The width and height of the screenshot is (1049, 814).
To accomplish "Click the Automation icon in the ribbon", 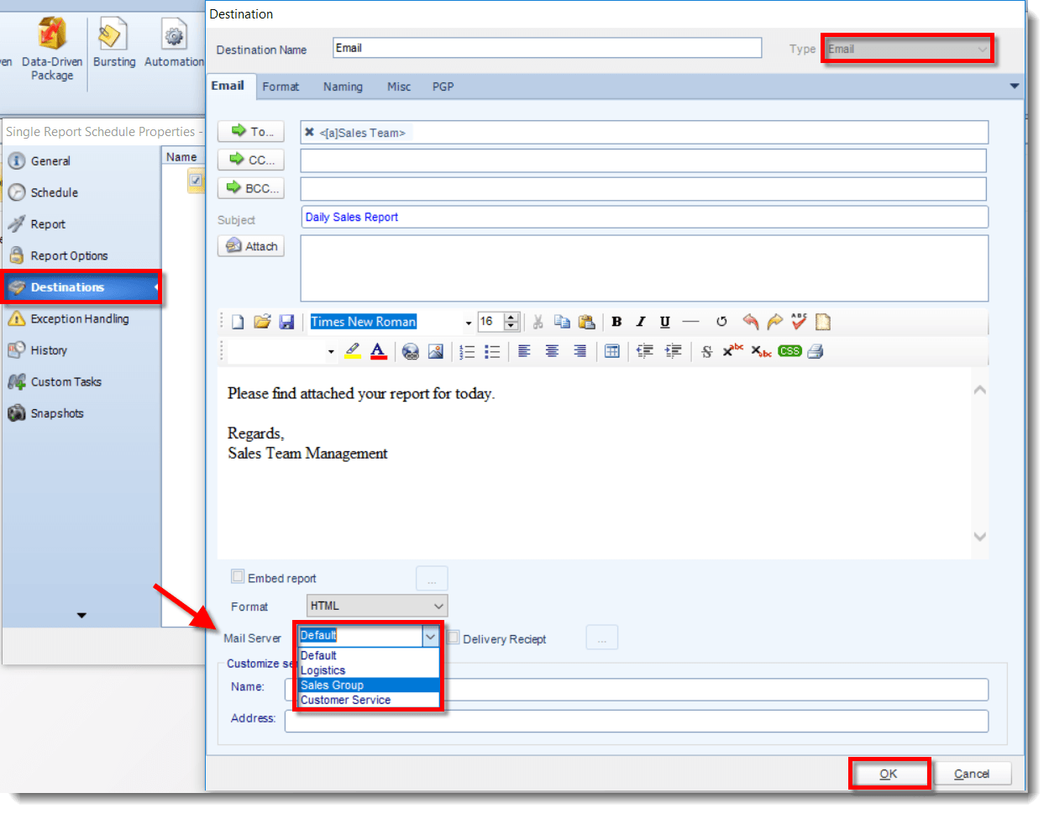I will point(174,37).
